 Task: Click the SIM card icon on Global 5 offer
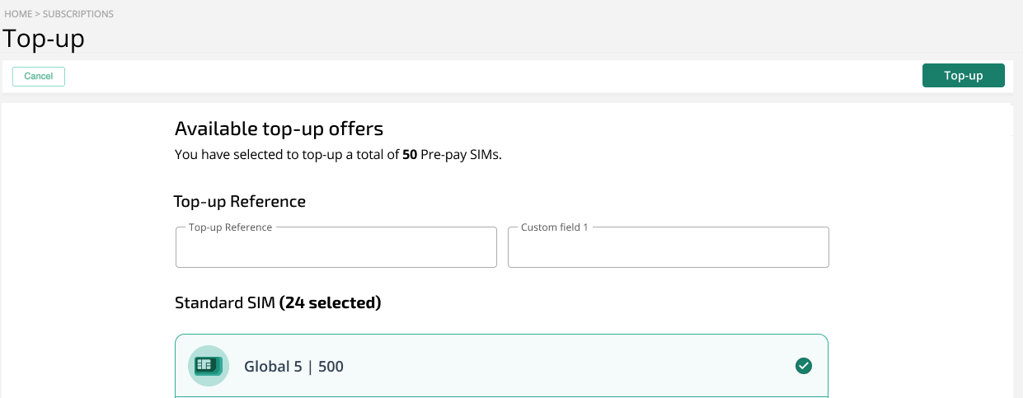coord(209,366)
